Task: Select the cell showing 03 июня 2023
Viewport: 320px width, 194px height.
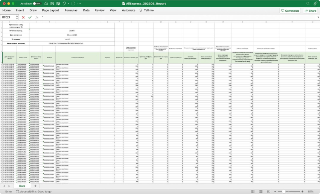Action: point(72,35)
